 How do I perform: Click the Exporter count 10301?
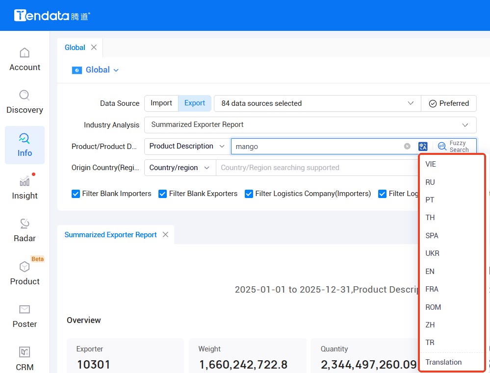(x=93, y=365)
